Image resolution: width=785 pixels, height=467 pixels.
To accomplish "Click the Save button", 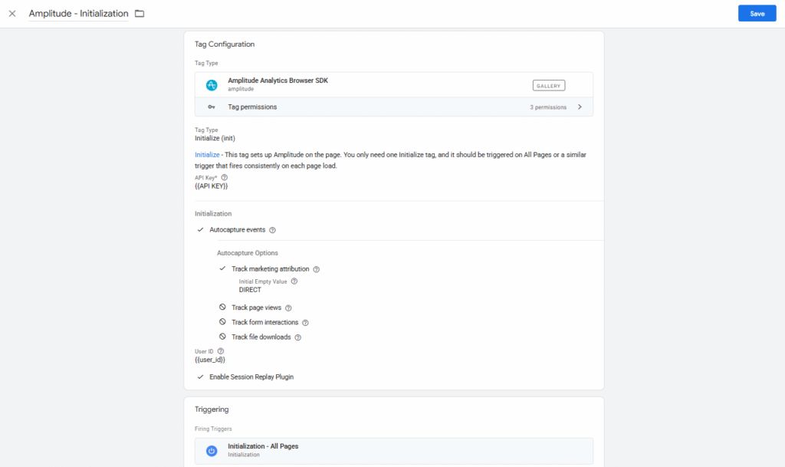I will pos(757,14).
